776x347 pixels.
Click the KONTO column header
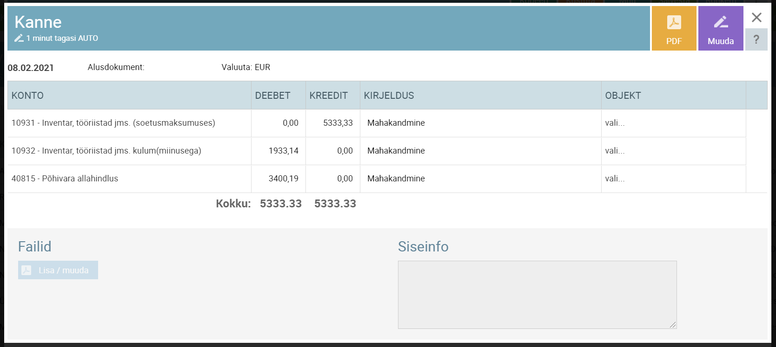pos(27,96)
